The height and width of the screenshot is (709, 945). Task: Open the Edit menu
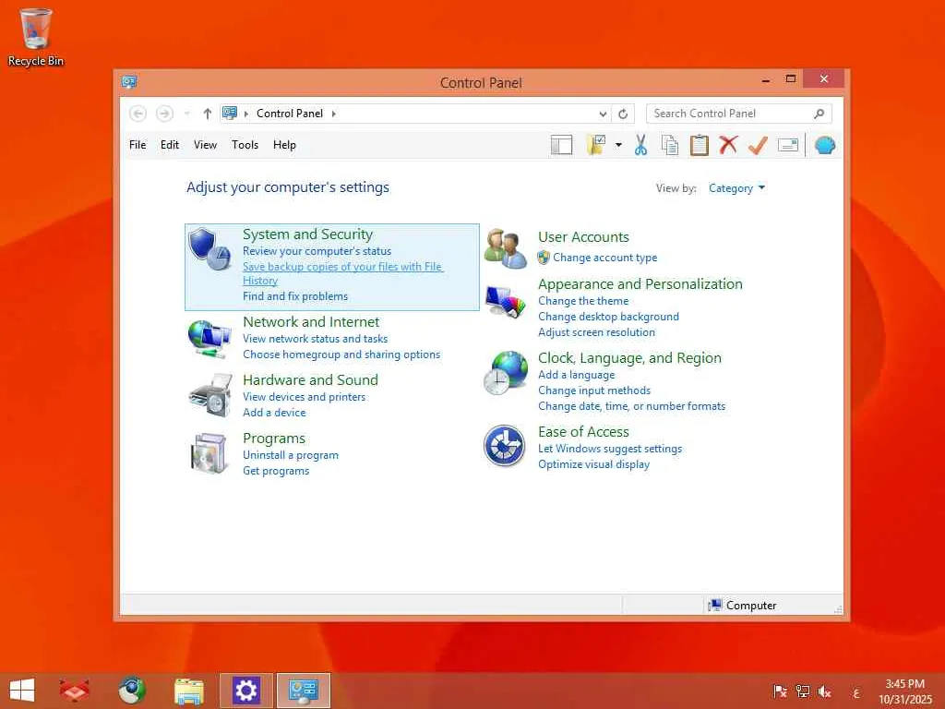click(x=170, y=145)
